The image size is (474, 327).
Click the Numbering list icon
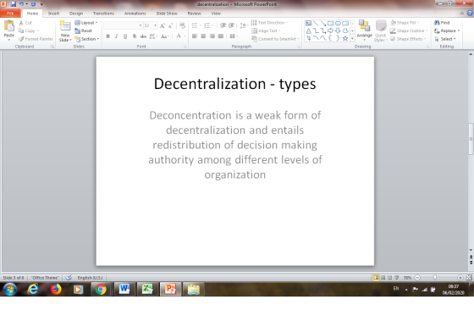pyautogui.click(x=208, y=25)
